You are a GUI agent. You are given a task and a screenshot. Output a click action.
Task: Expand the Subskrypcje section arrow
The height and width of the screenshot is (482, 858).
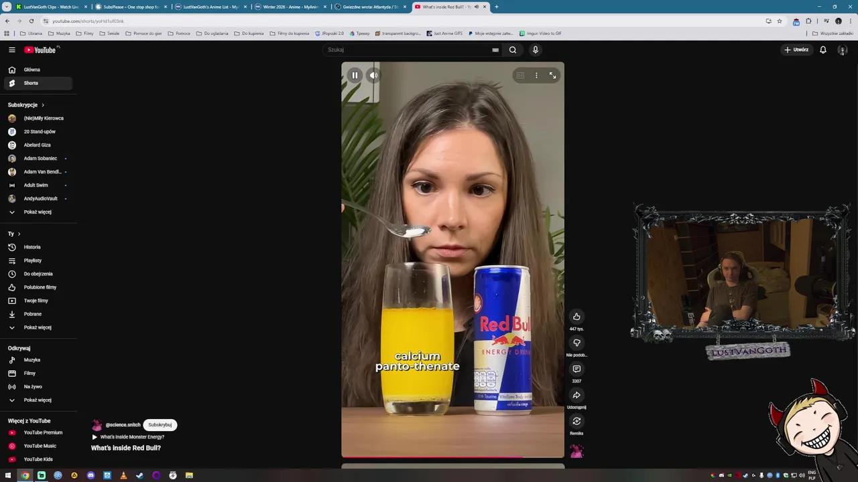[43, 105]
